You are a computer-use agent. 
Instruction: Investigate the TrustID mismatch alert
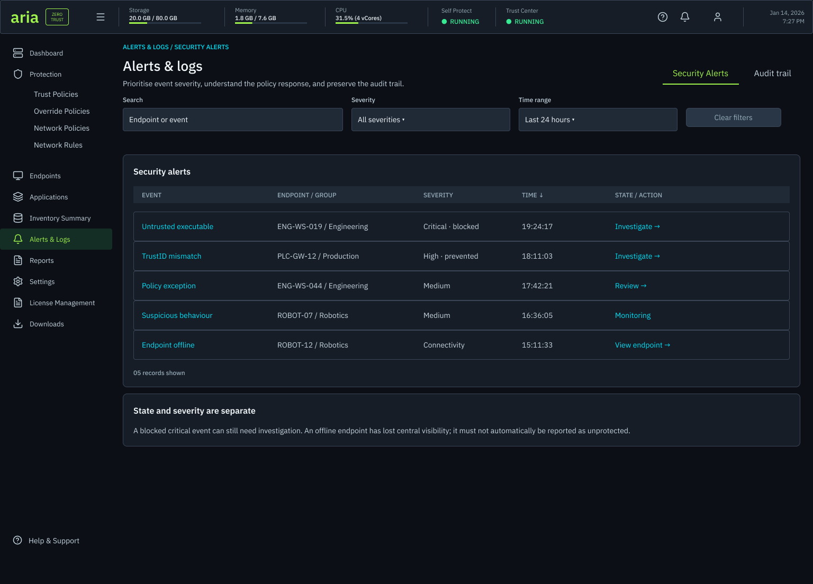pyautogui.click(x=637, y=256)
